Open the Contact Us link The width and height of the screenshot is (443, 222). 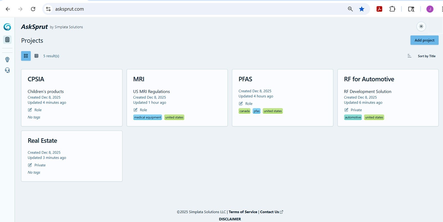tap(269, 212)
